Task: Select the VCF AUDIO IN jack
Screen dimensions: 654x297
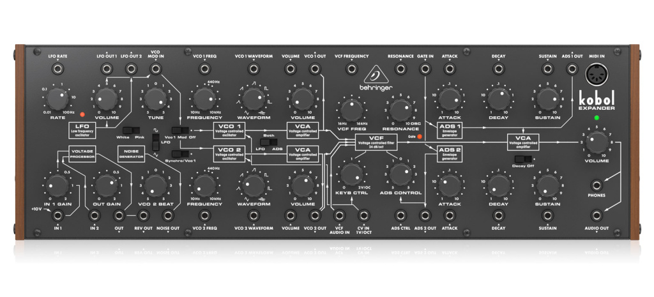Action: pos(340,215)
